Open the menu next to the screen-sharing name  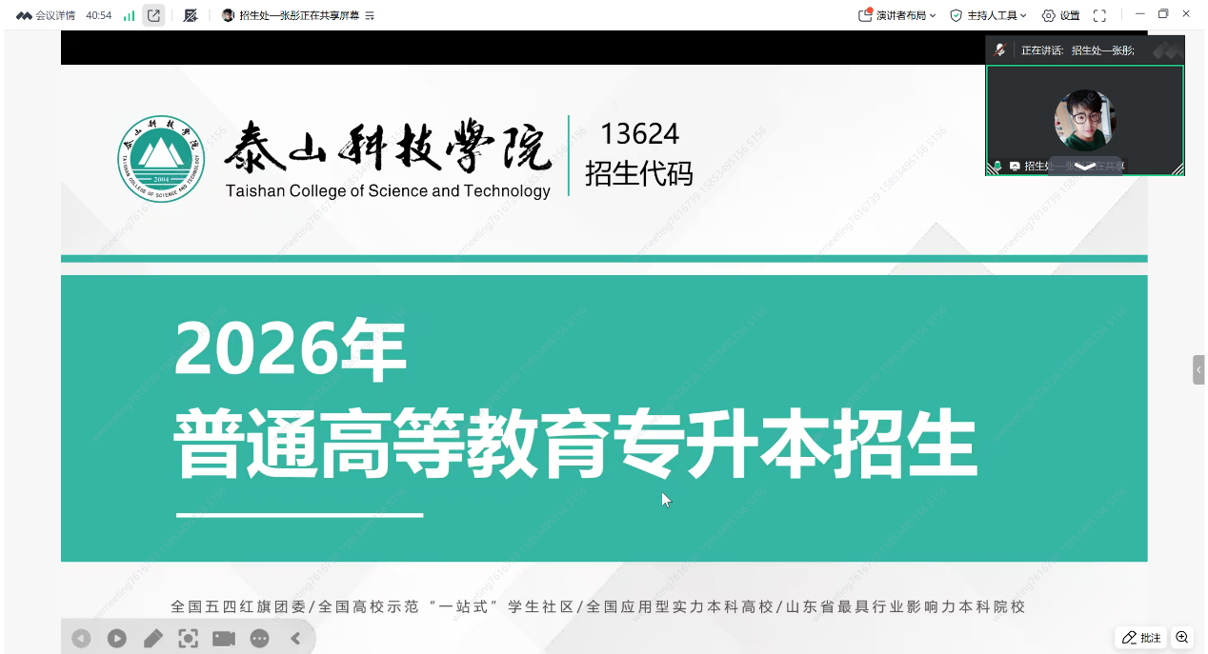pyautogui.click(x=370, y=15)
